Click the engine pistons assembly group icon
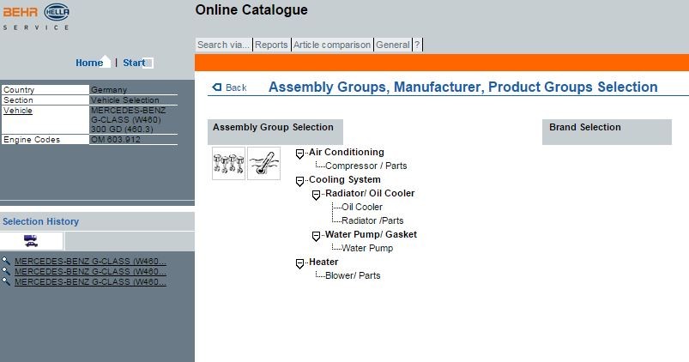The height and width of the screenshot is (362, 689). point(228,163)
